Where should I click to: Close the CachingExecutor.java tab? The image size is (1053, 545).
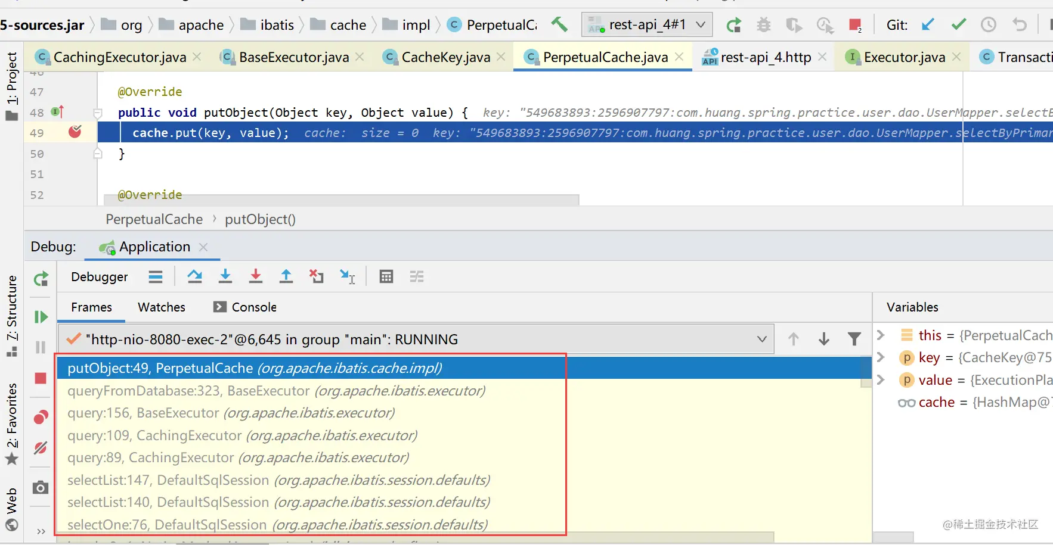coord(197,57)
